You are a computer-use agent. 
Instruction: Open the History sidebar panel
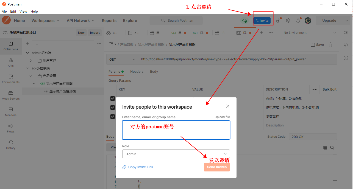[x=11, y=145]
